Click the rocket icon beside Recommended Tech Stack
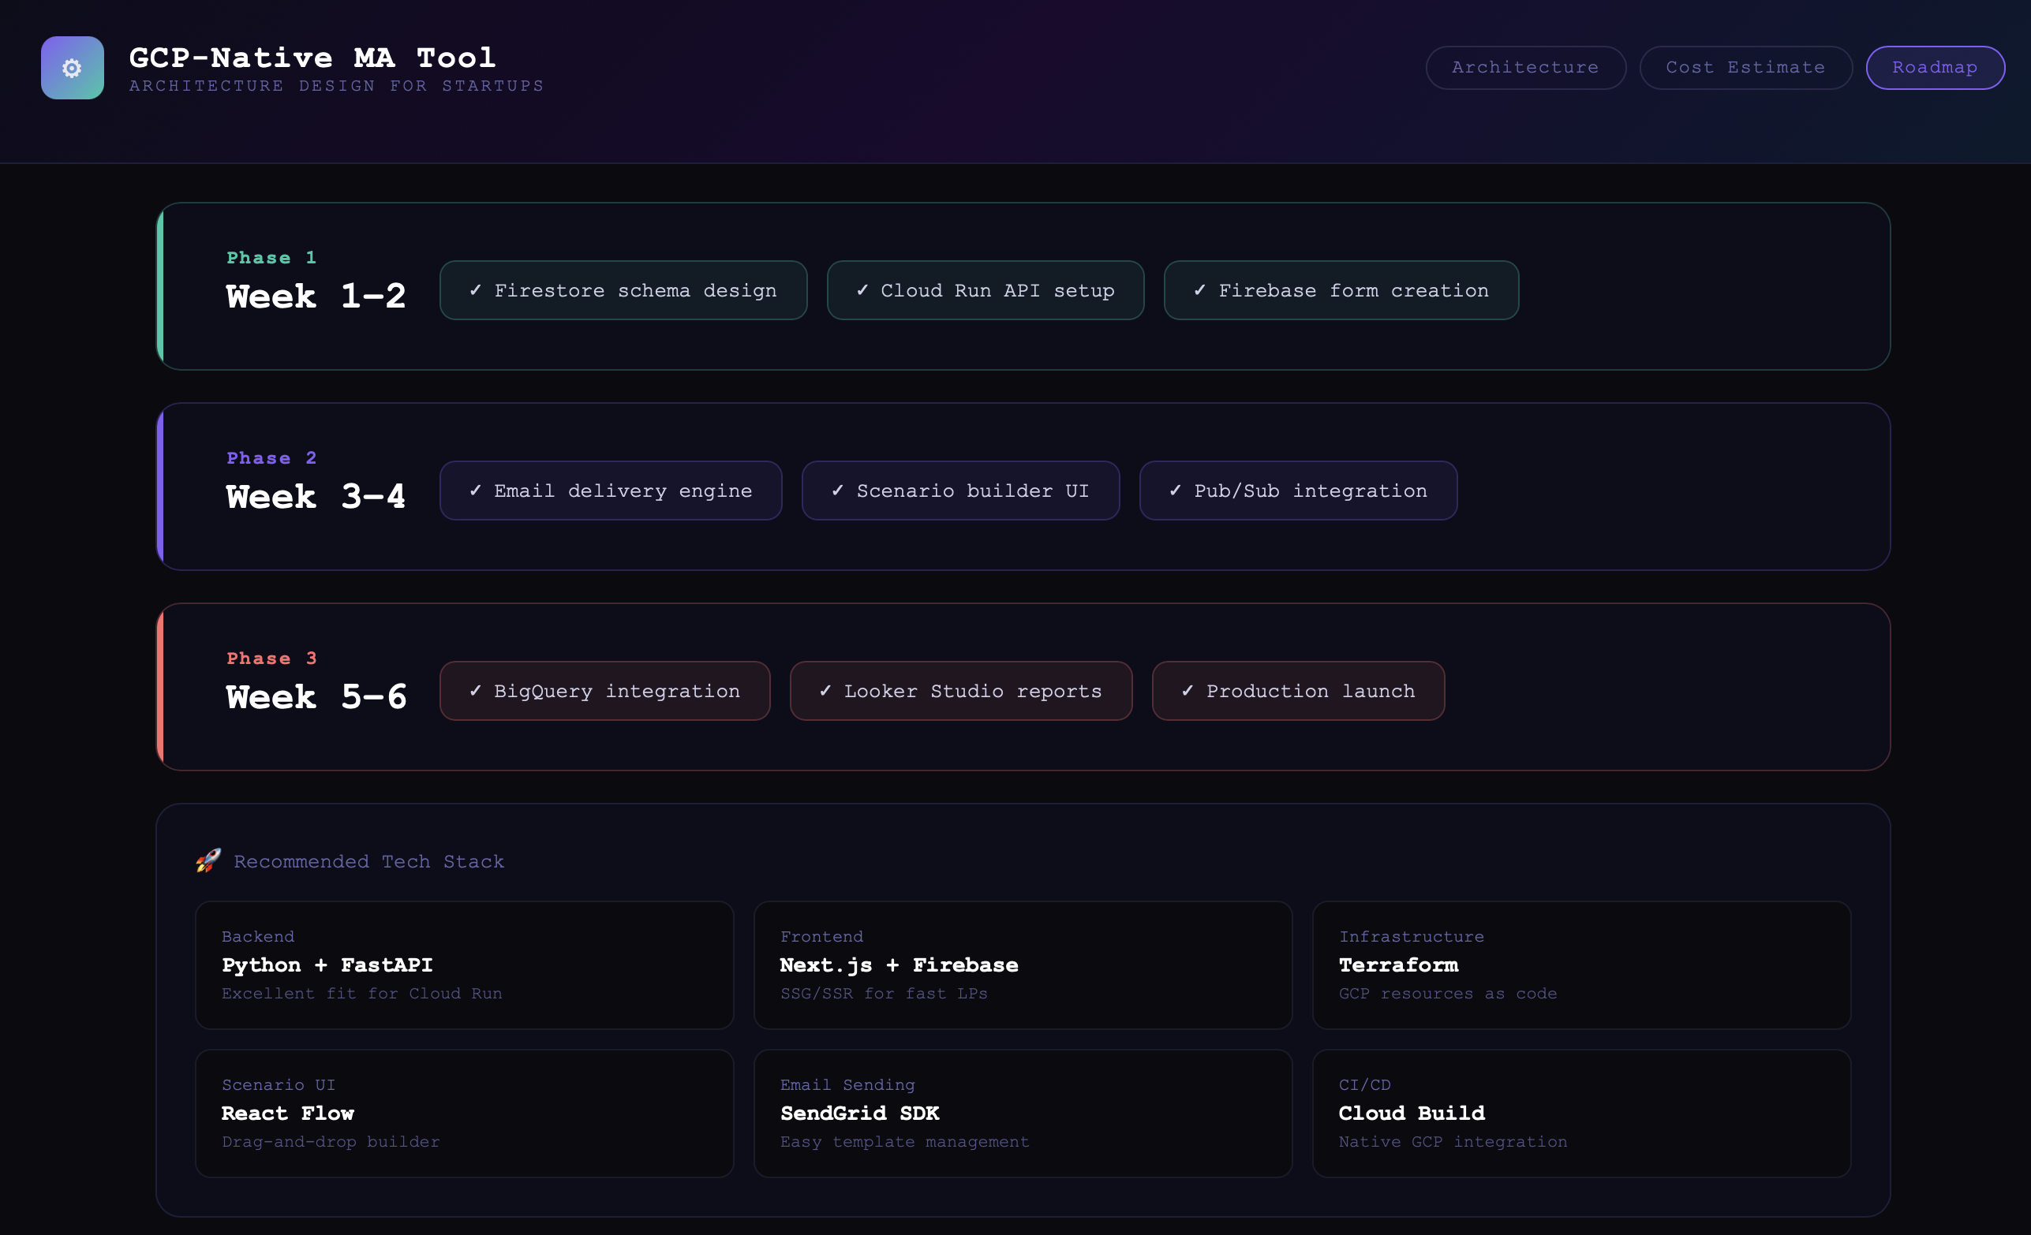Image resolution: width=2031 pixels, height=1235 pixels. point(208,861)
